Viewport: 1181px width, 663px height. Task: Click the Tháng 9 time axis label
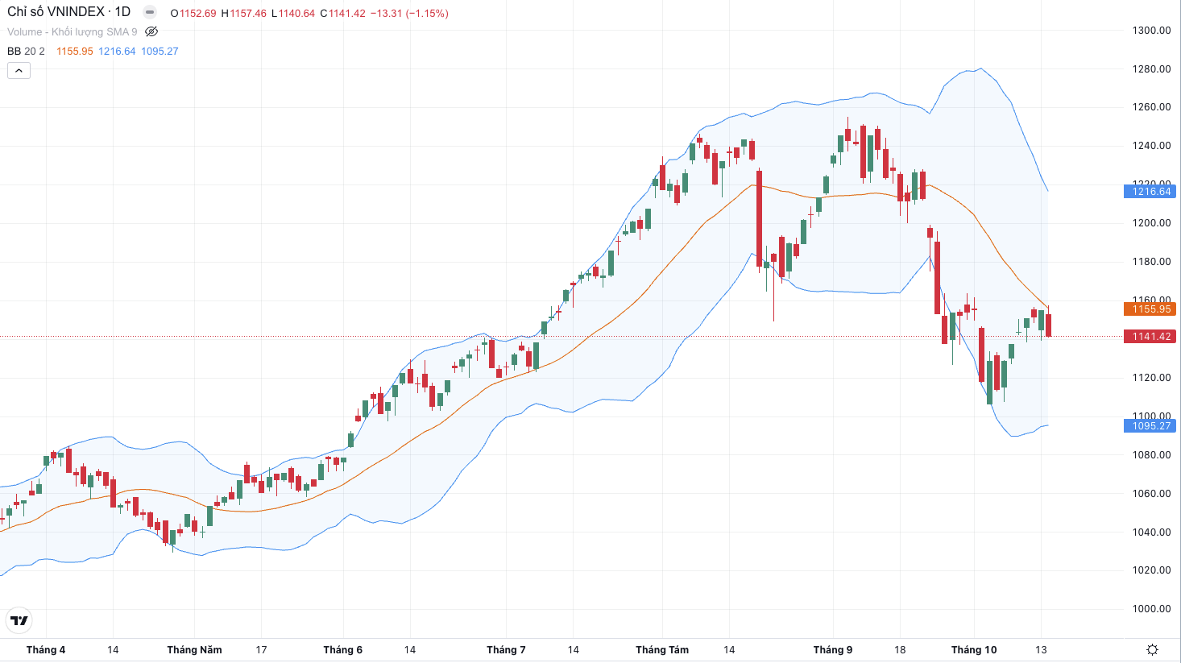click(x=833, y=650)
